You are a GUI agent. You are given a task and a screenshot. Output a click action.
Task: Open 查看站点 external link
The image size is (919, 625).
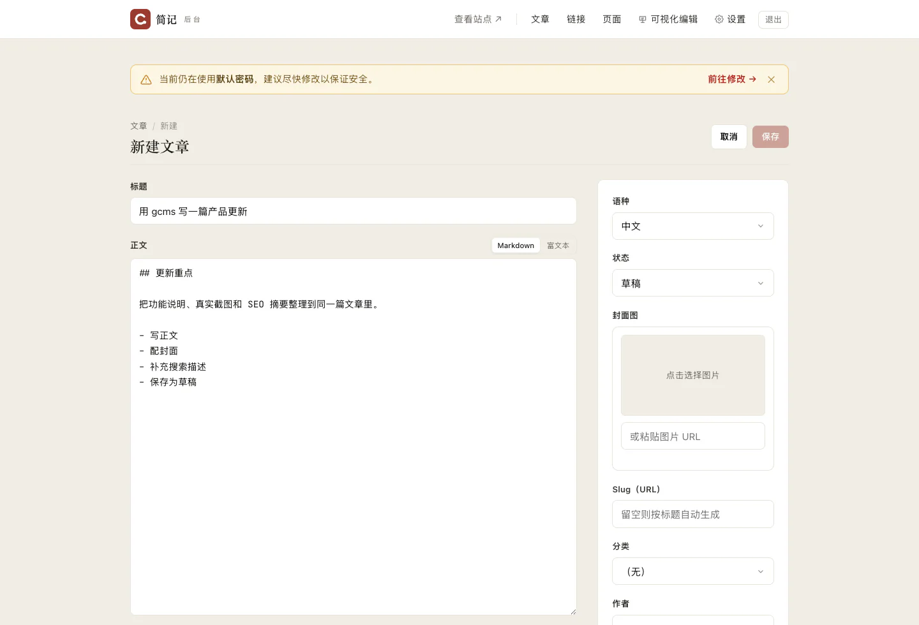tap(478, 19)
